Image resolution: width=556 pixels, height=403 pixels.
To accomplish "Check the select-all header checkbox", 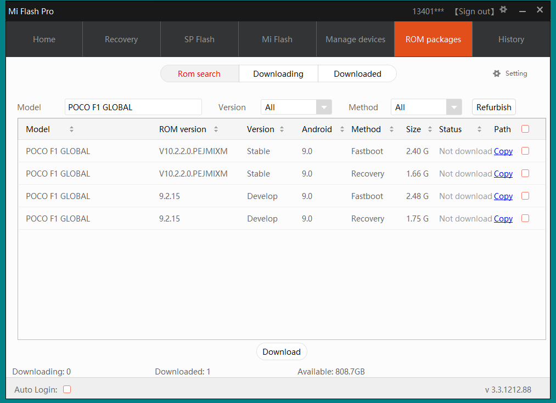I will point(525,129).
